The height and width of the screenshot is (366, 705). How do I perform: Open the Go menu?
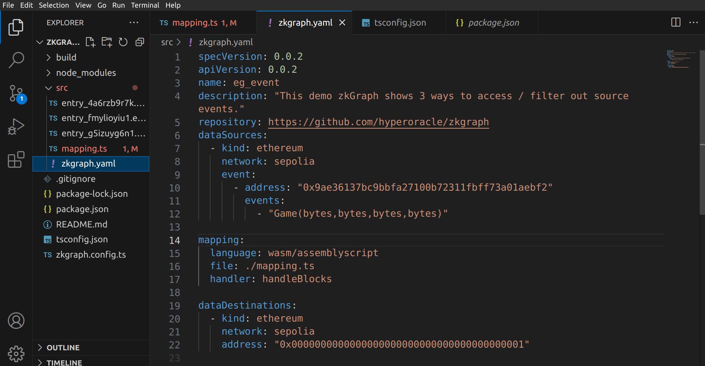[x=102, y=5]
